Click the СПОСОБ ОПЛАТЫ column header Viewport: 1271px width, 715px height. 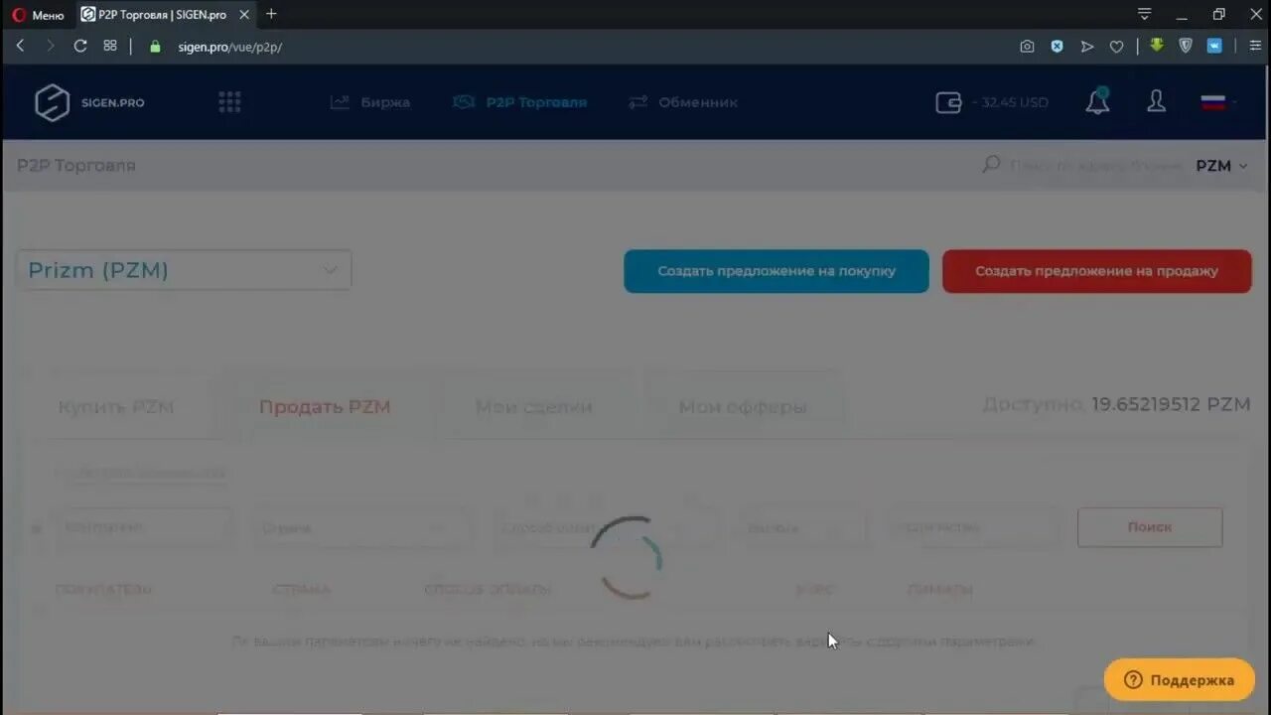click(488, 589)
